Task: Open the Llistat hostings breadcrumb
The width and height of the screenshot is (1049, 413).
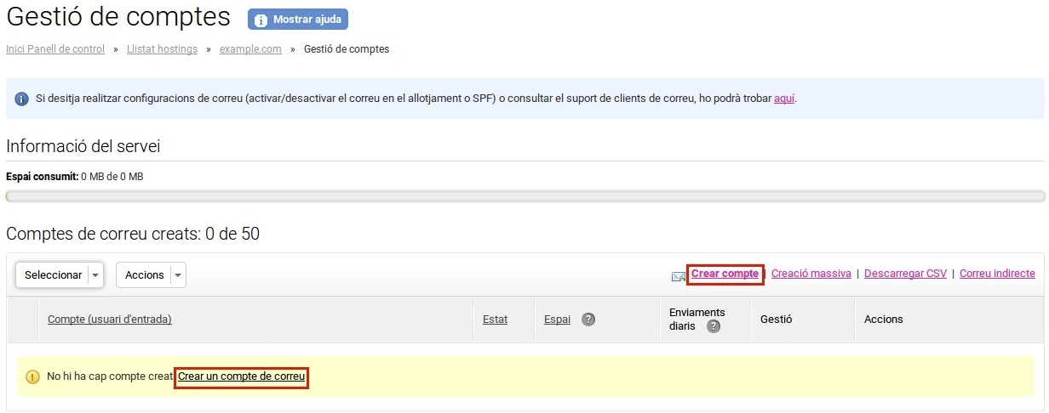Action: [162, 49]
